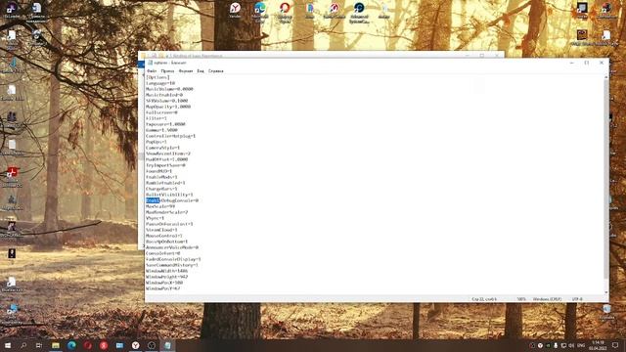626x352 pixels.
Task: Launch Opera from the taskbar
Action: coord(87,345)
